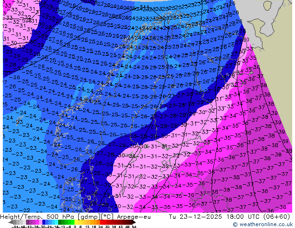This screenshot has width=295, height=228.
Task: Click the dark maroon right arrow end of legend
Action: click(x=134, y=222)
